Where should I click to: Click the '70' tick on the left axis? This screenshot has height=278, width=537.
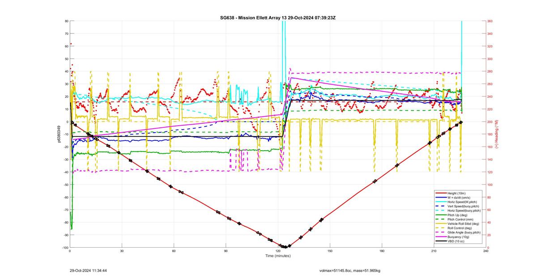click(x=66, y=34)
